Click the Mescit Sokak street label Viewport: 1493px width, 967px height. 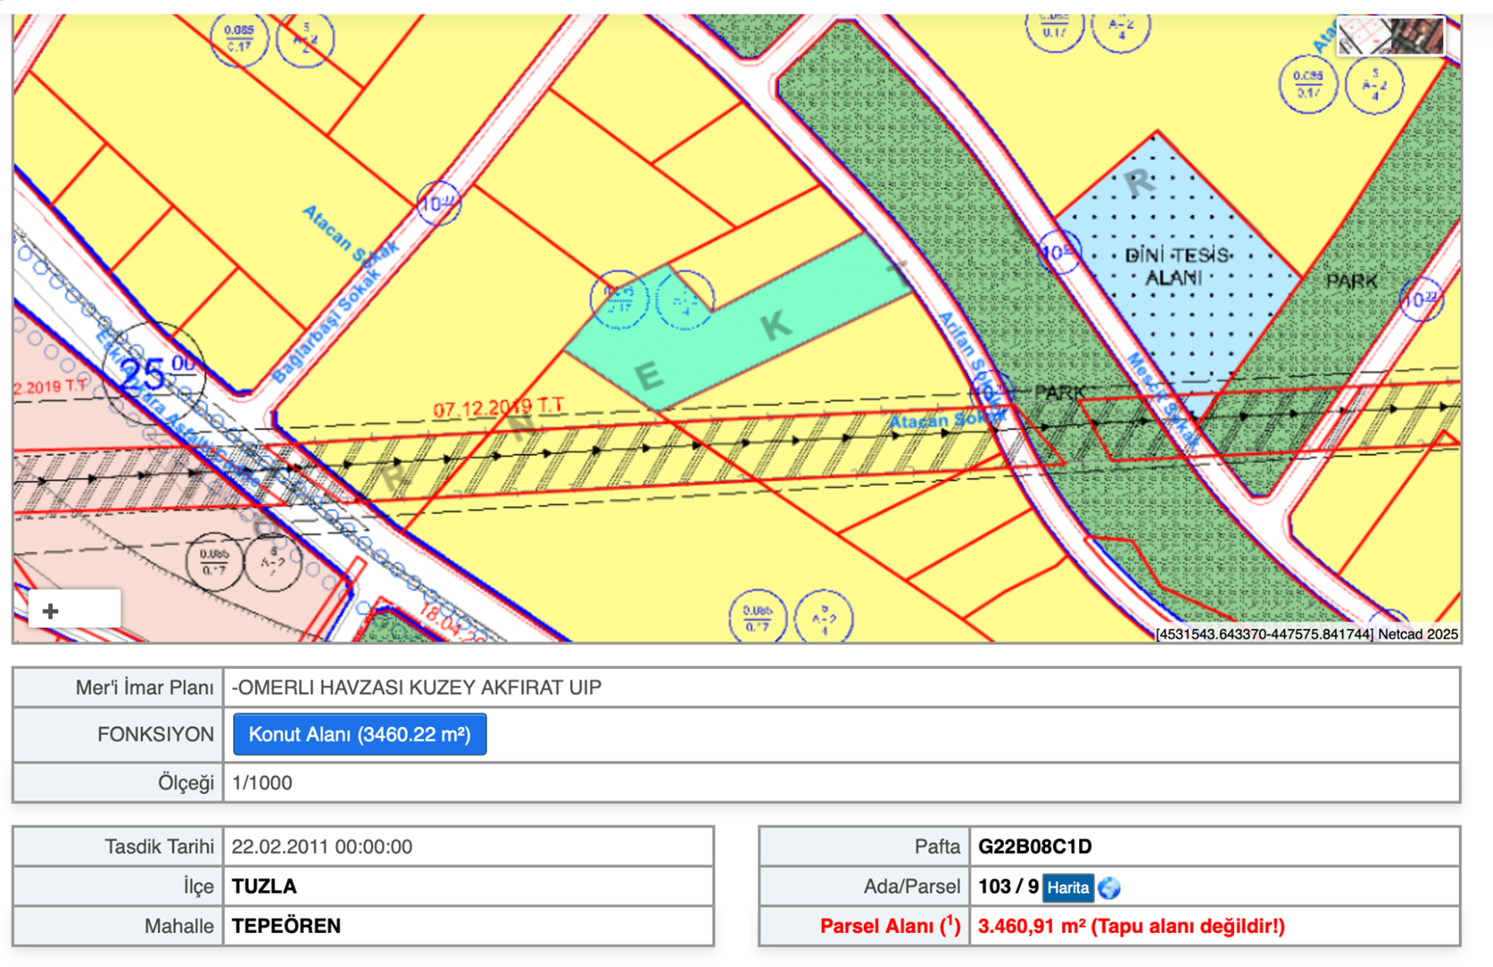pos(1161,398)
